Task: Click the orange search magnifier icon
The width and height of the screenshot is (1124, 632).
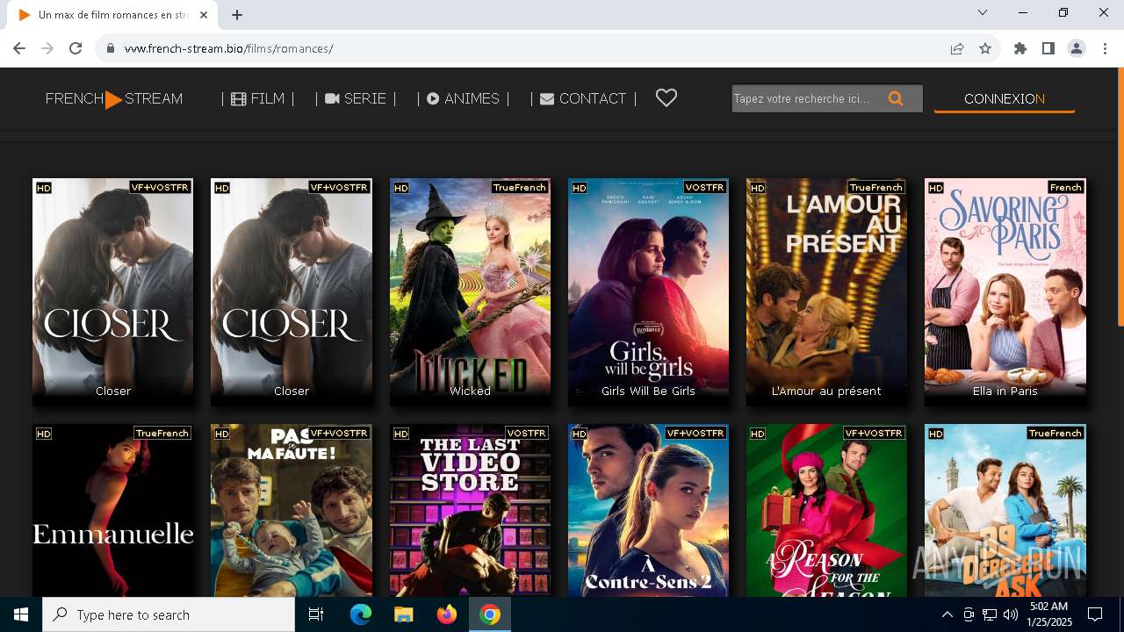Action: click(896, 98)
